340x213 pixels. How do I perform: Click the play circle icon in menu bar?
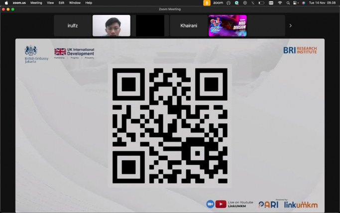click(x=245, y=3)
